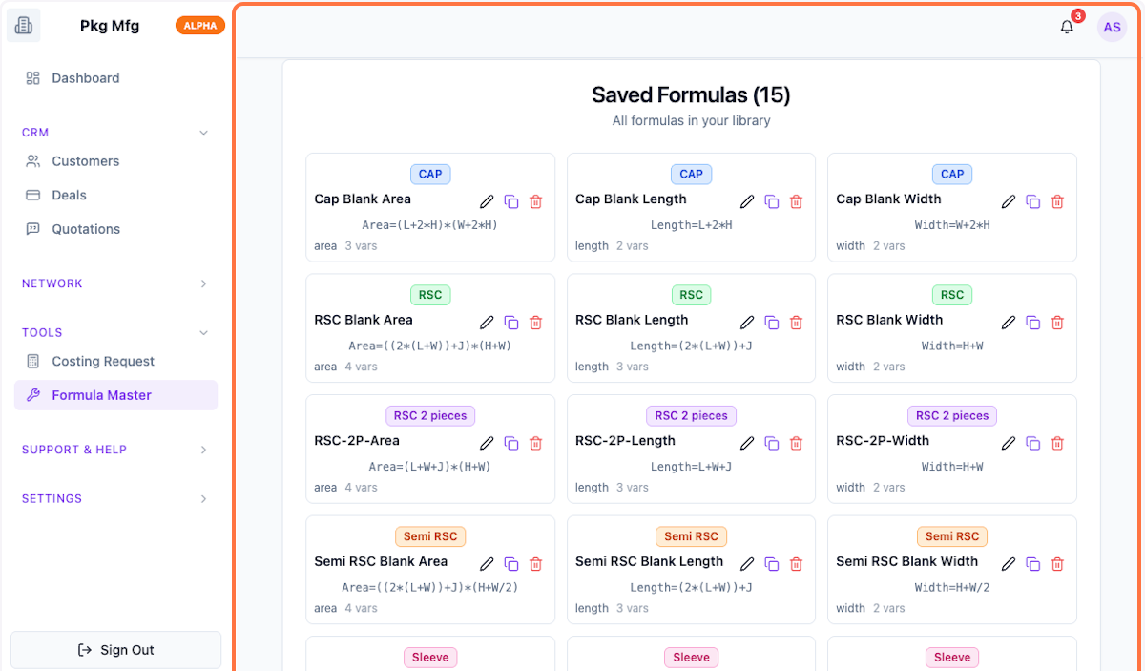Open the AS user avatar menu
The image size is (1145, 671).
tap(1112, 27)
